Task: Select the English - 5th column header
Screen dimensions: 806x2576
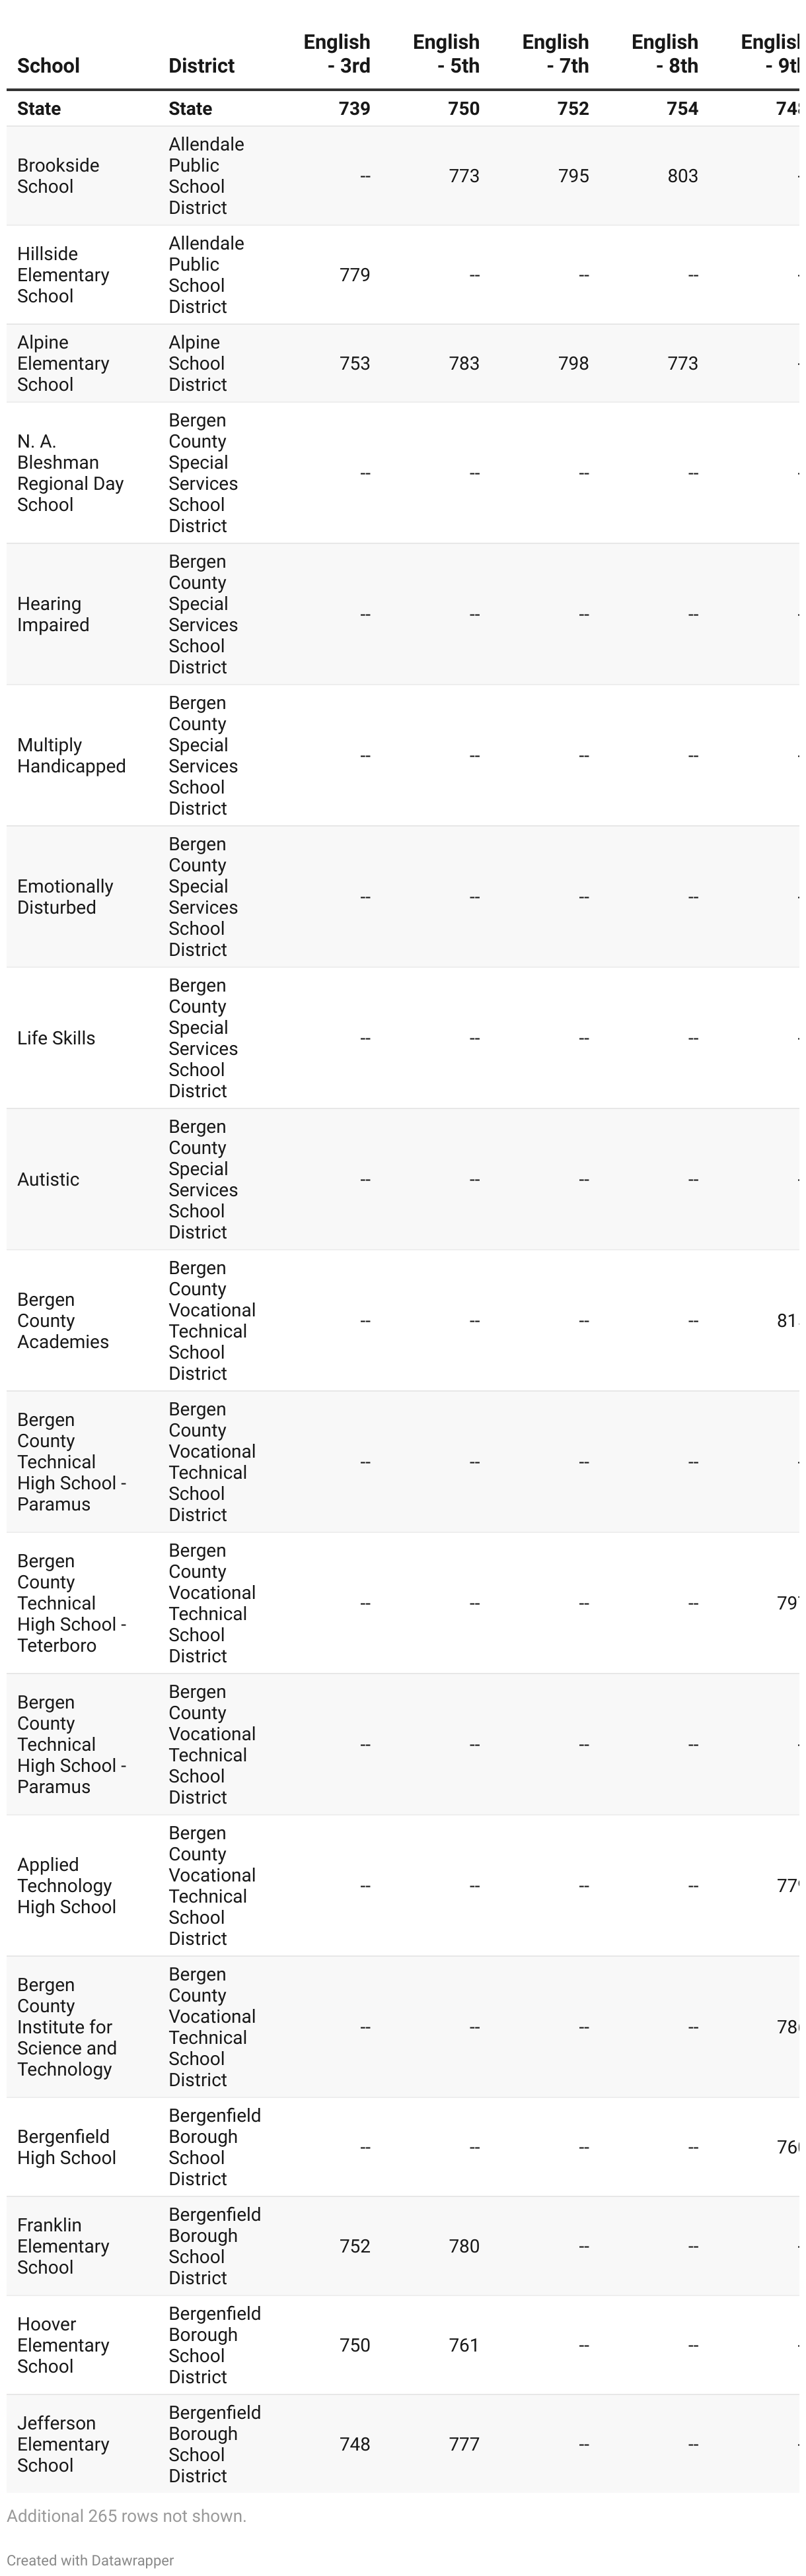Action: [x=447, y=54]
